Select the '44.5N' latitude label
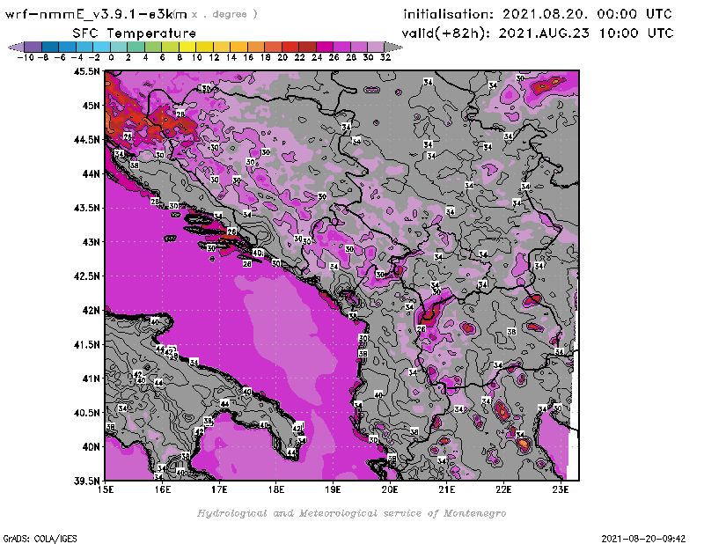This screenshot has height=544, width=704. click(86, 140)
